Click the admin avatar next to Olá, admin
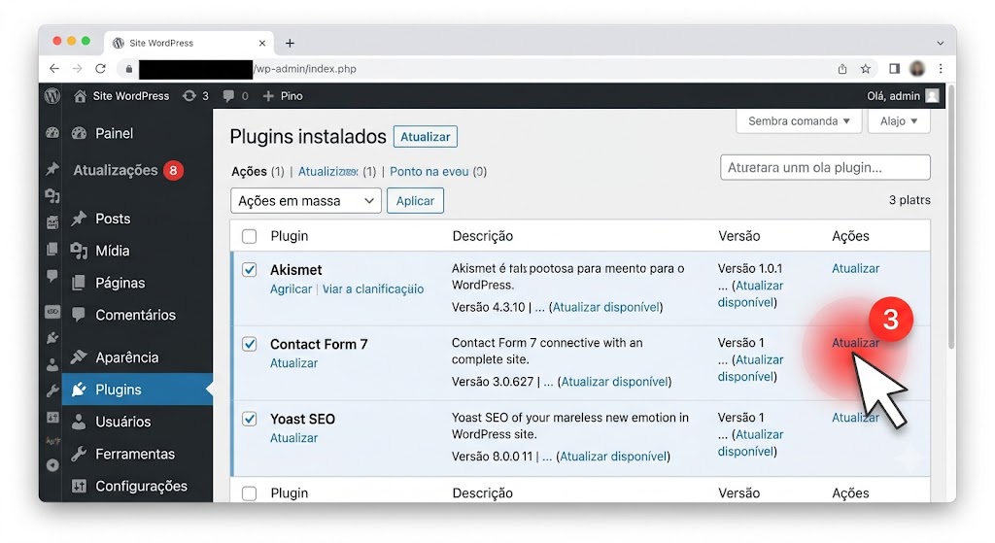The width and height of the screenshot is (995, 543). (x=932, y=96)
